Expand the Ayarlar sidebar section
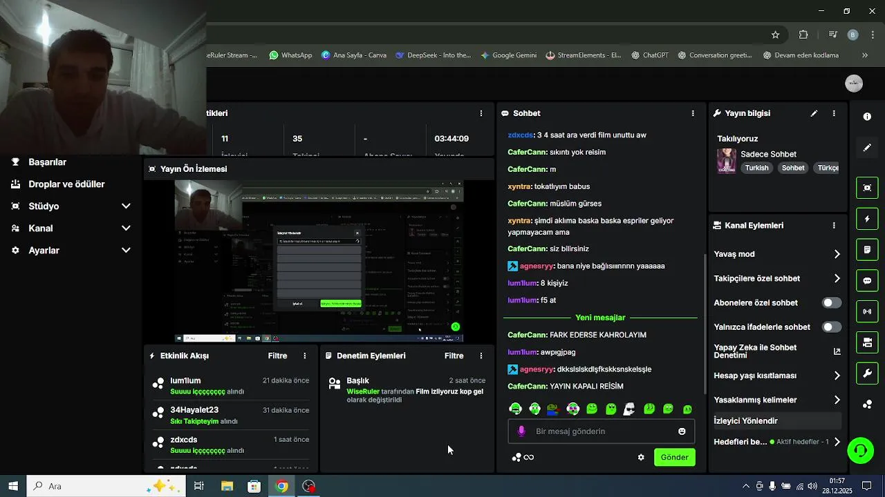This screenshot has height=497, width=885. [x=126, y=251]
